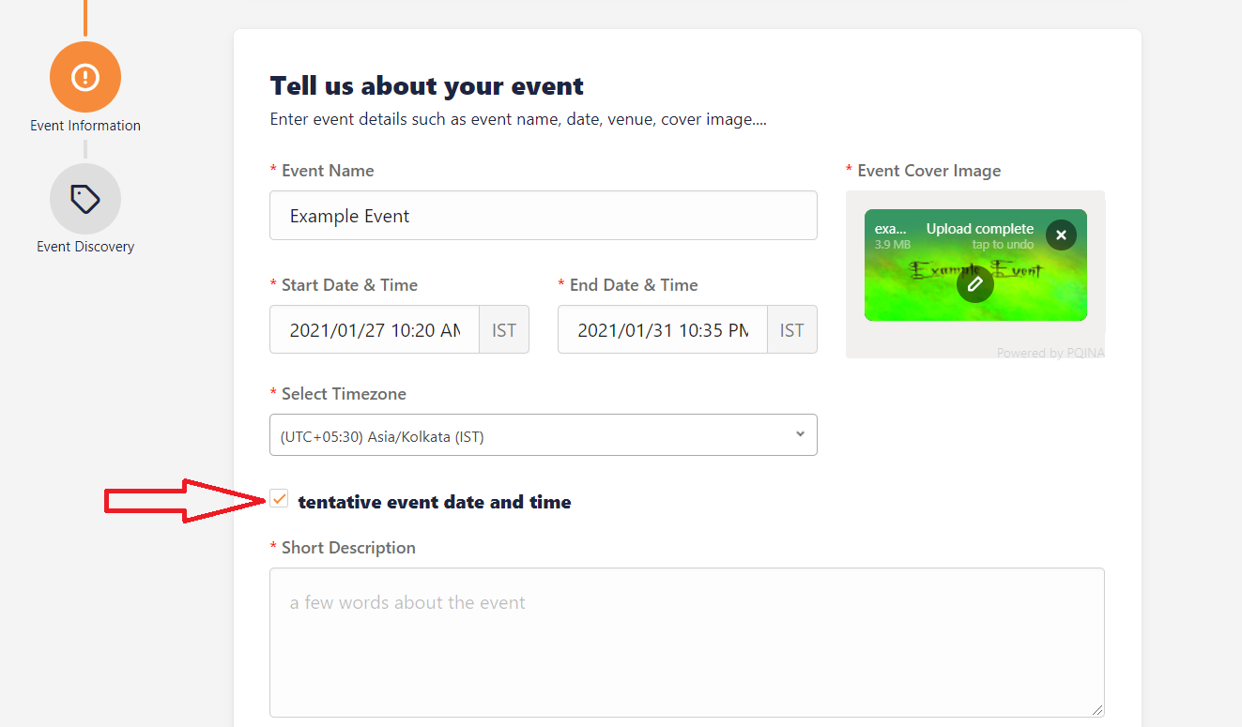Uncheck tentative event date and time
Image resolution: width=1242 pixels, height=727 pixels.
pos(279,499)
